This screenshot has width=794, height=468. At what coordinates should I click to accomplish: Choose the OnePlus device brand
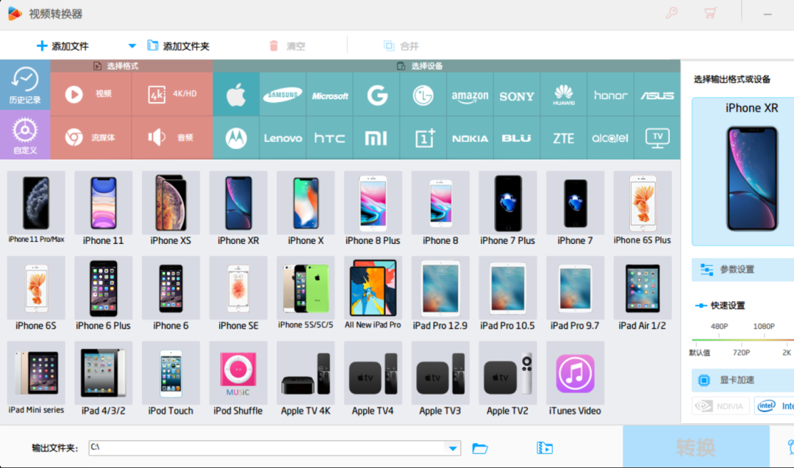[x=423, y=137]
